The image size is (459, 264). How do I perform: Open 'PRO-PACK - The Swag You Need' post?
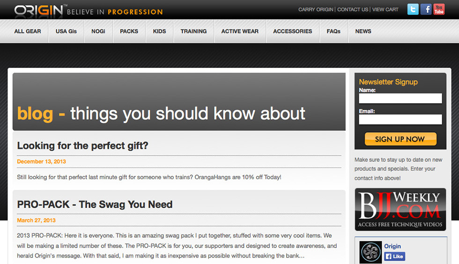click(x=95, y=204)
